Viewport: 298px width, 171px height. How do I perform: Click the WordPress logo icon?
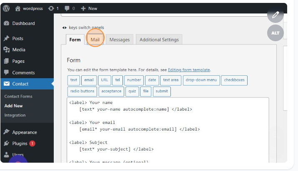(6, 8)
